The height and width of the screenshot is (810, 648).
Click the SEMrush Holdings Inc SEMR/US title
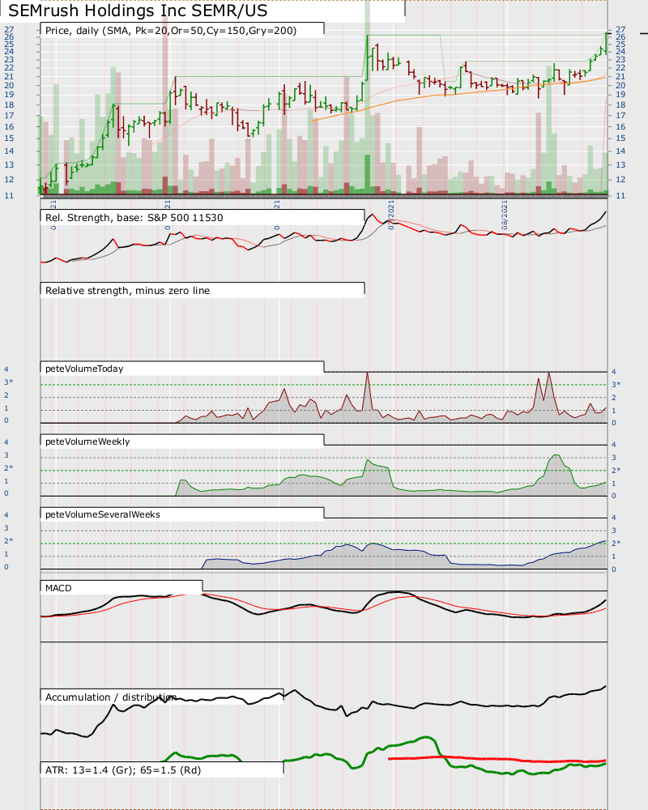[138, 11]
